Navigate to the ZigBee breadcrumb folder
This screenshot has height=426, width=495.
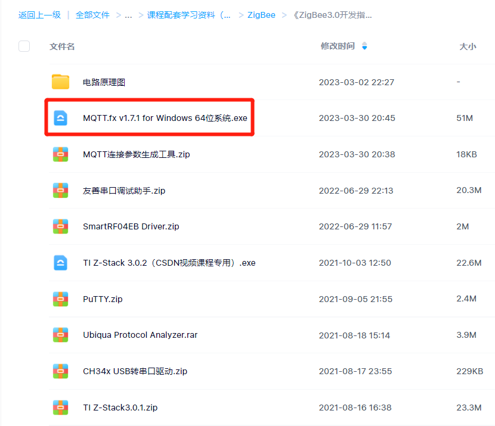click(261, 15)
